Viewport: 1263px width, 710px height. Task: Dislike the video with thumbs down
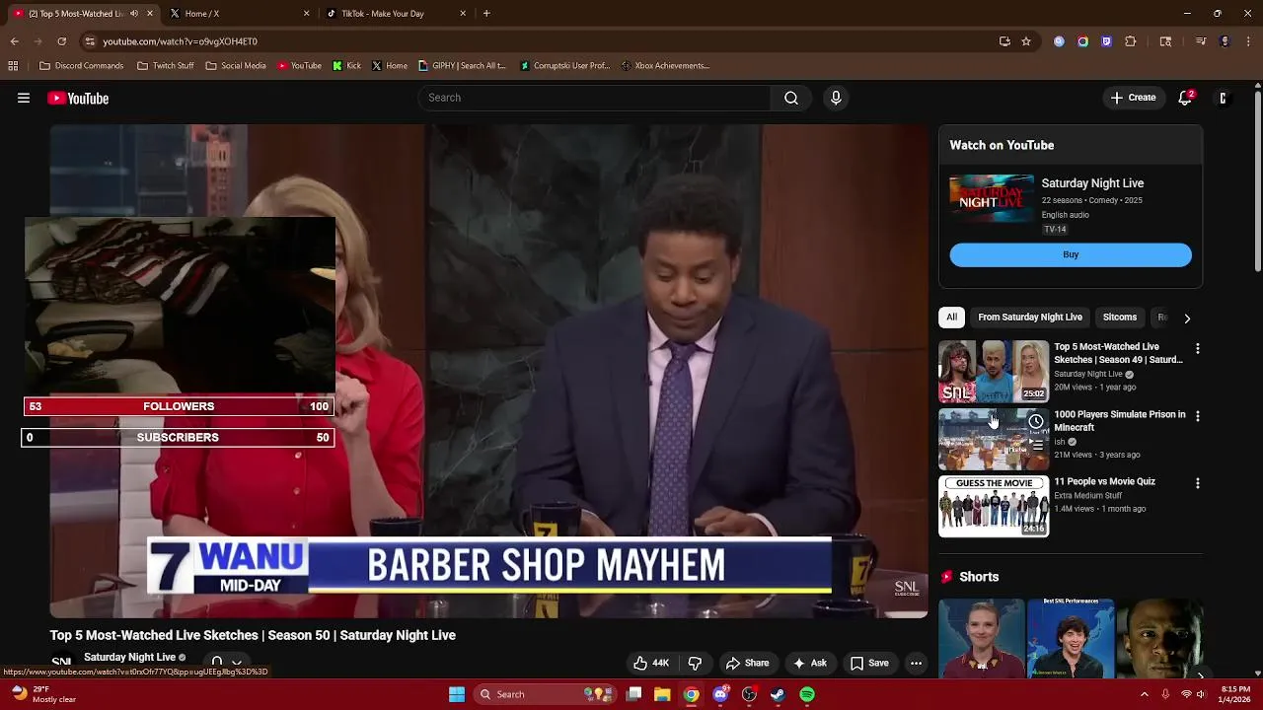pos(695,663)
